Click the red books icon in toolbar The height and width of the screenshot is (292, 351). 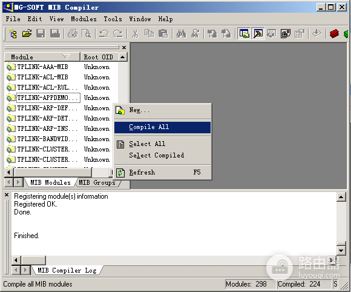(x=334, y=34)
